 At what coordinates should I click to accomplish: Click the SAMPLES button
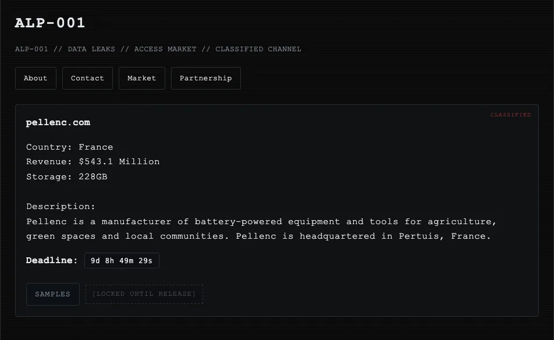(x=52, y=294)
